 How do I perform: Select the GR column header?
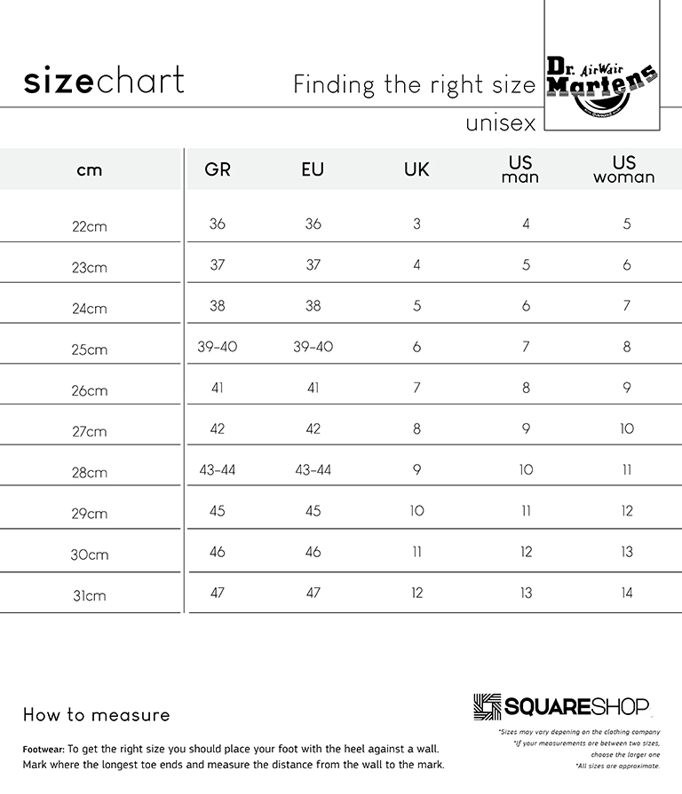click(218, 169)
